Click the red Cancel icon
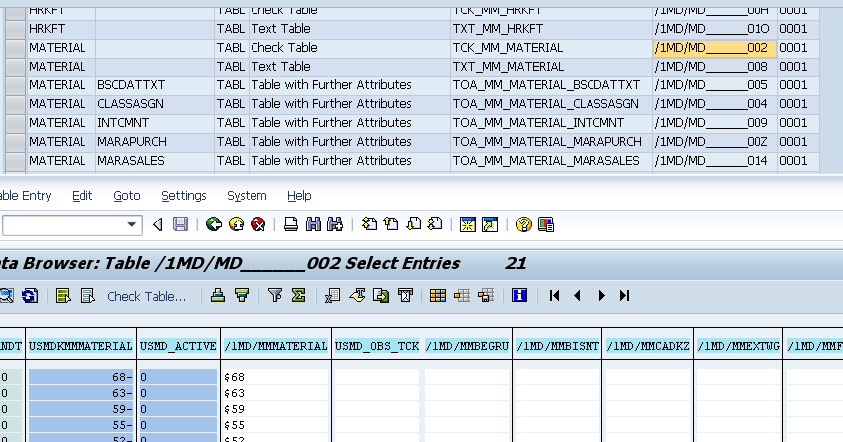The width and height of the screenshot is (843, 442). point(258,224)
